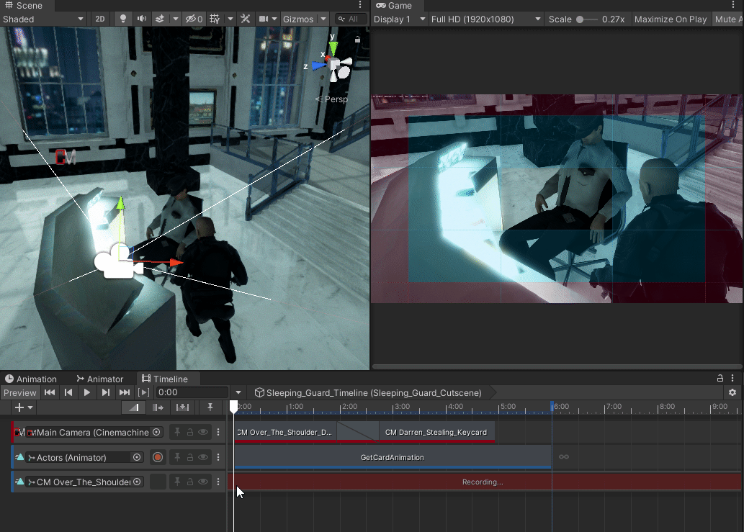This screenshot has width=744, height=532.
Task: Open the Shaded draw mode dropdown
Action: pos(43,19)
